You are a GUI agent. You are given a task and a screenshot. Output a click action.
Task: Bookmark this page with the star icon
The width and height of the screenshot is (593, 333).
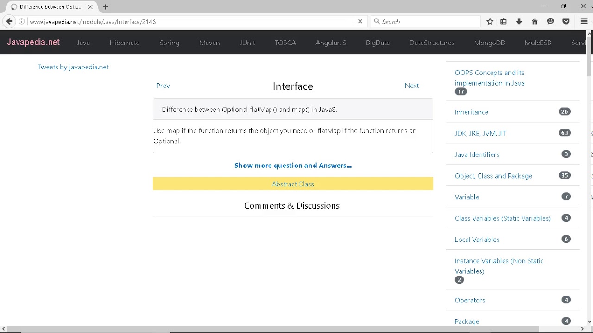point(490,21)
